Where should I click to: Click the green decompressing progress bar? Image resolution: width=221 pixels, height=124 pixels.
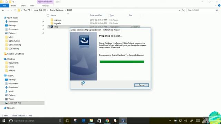(x=122, y=62)
